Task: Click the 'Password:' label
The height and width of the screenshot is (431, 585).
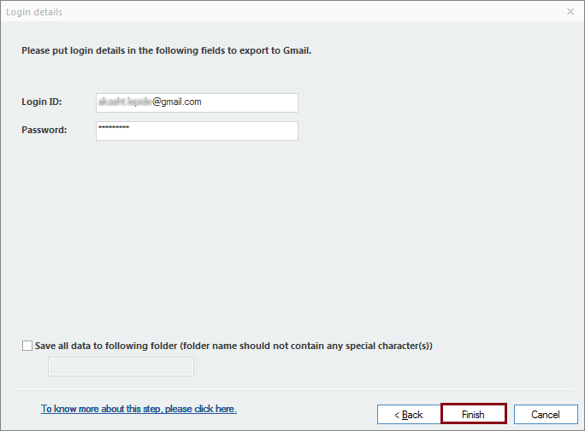Action: [x=44, y=131]
